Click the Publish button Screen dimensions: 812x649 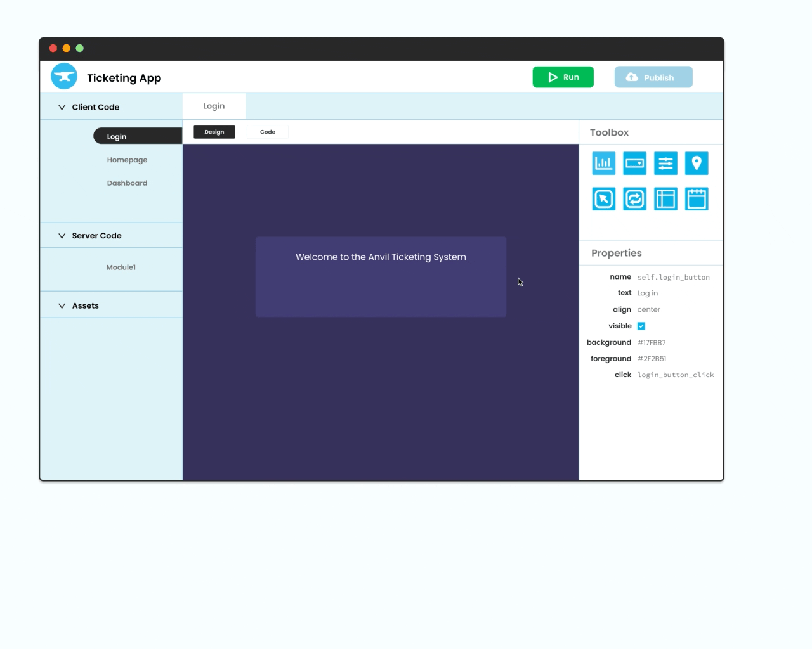pos(653,77)
